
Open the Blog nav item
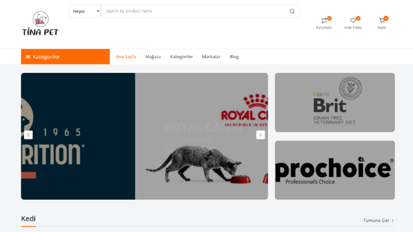(234, 57)
